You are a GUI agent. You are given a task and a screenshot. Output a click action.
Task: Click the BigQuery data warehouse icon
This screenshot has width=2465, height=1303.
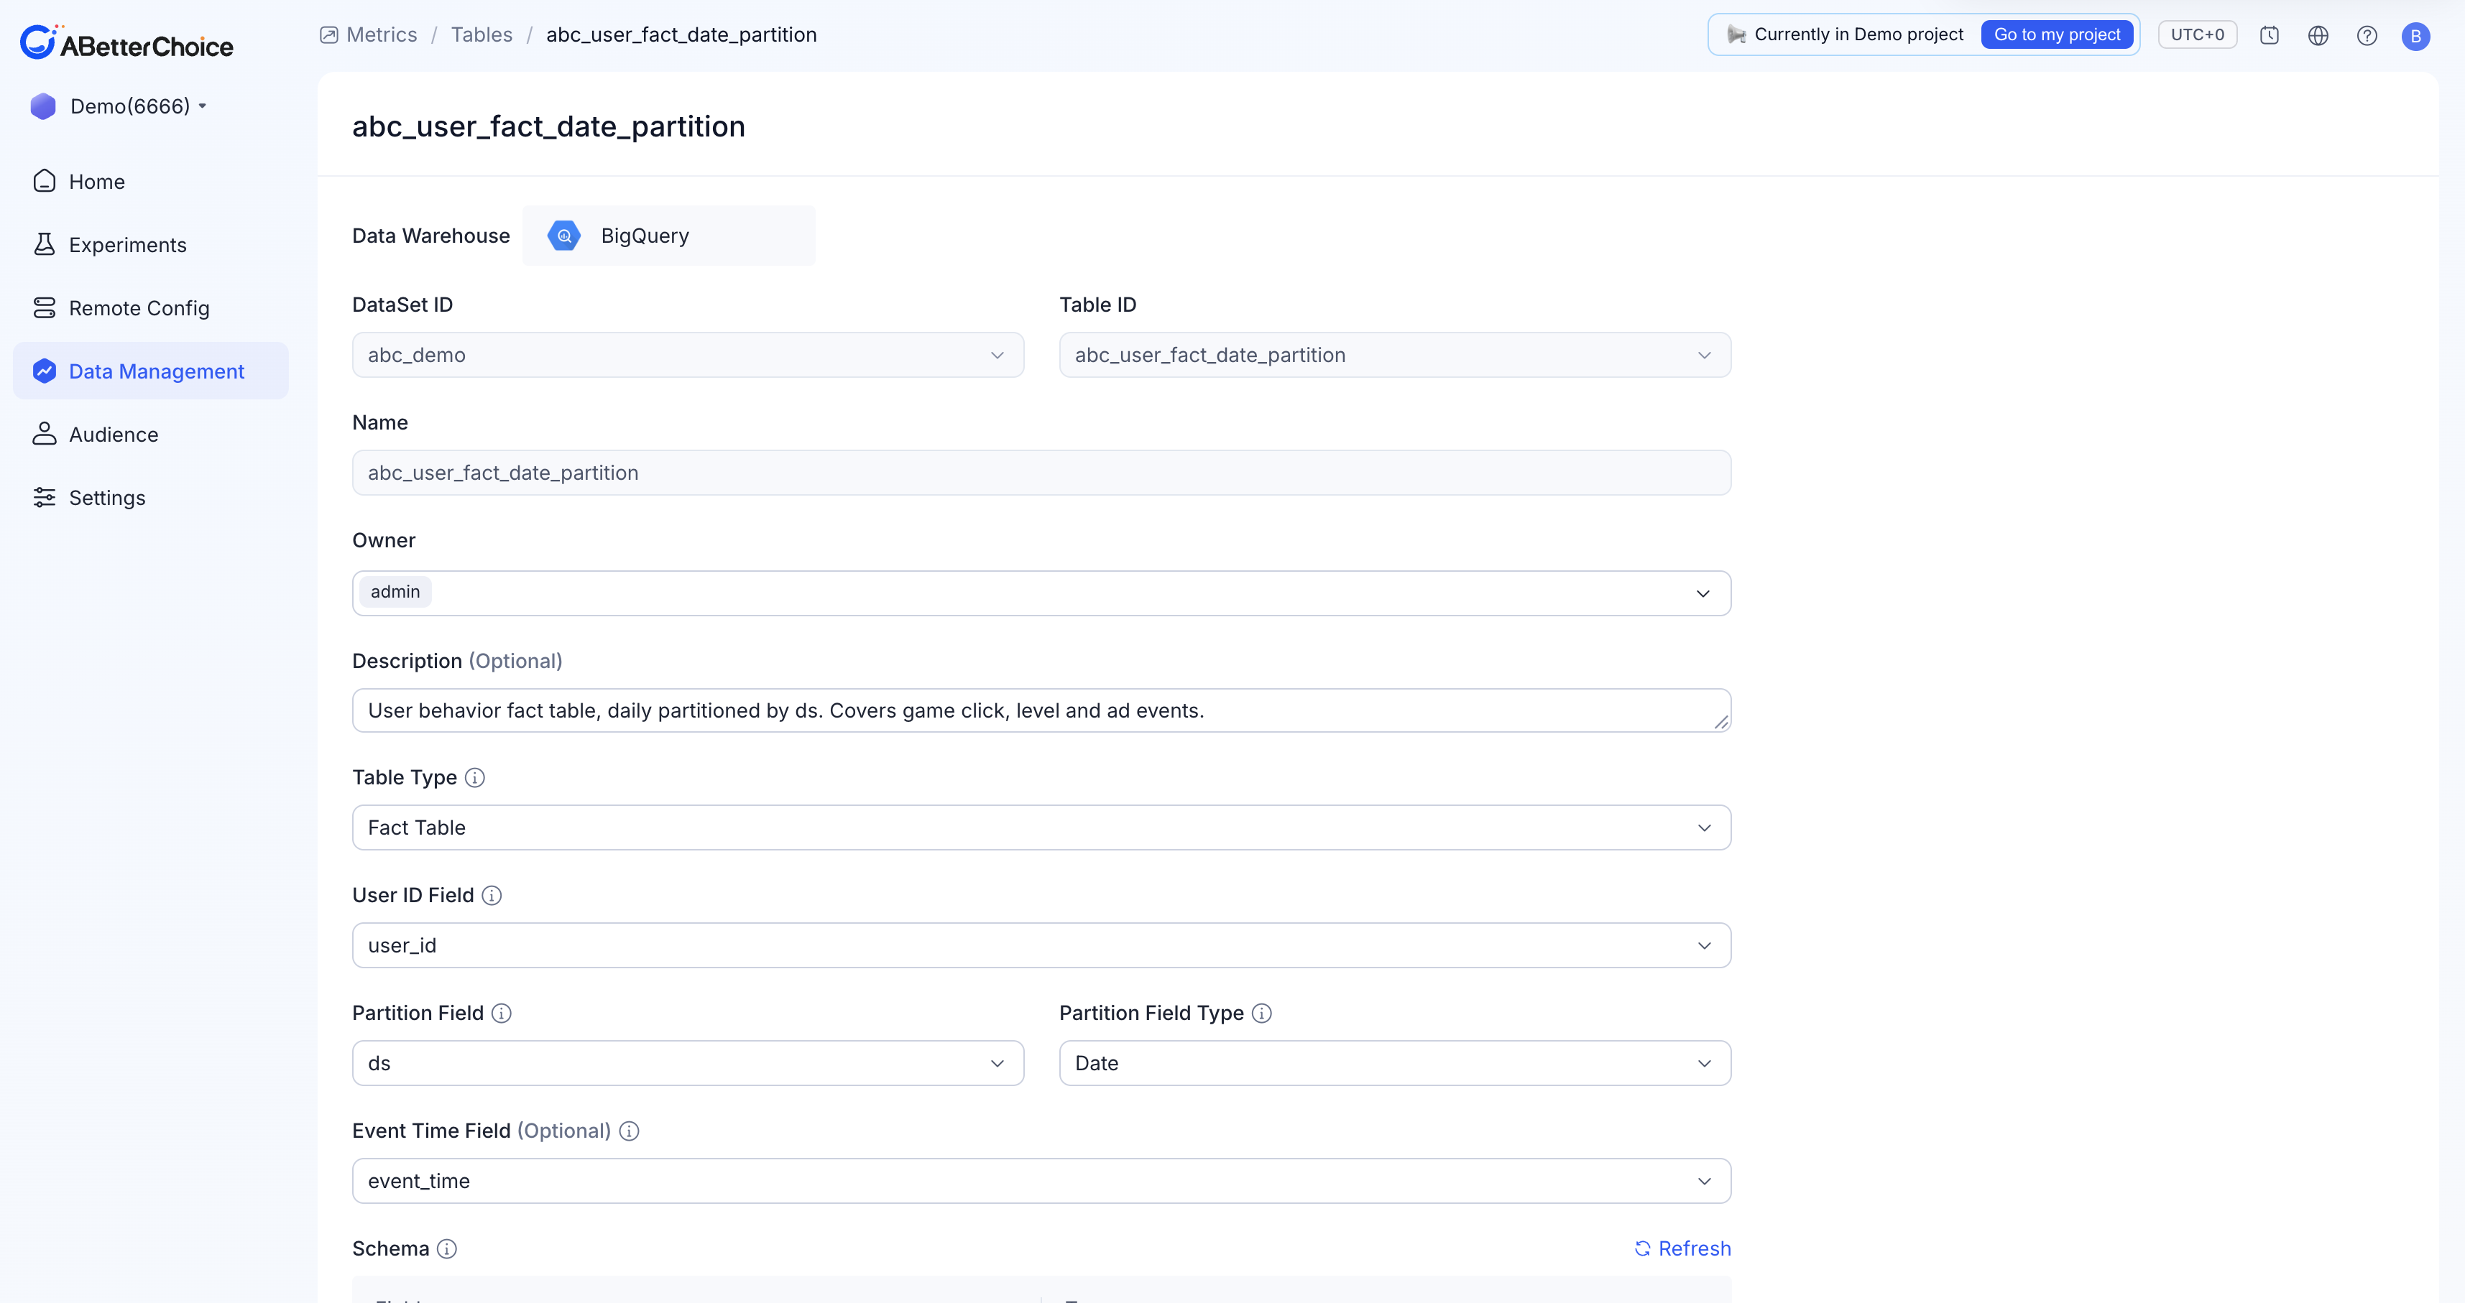(x=563, y=236)
